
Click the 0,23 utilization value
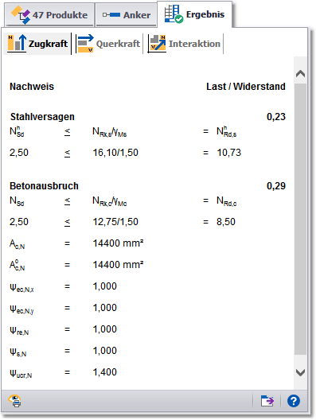tap(276, 117)
